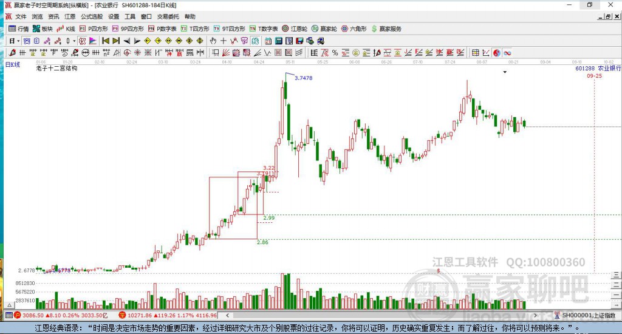Open the P四方形 tool
The height and width of the screenshot is (334, 622).
pos(94,29)
